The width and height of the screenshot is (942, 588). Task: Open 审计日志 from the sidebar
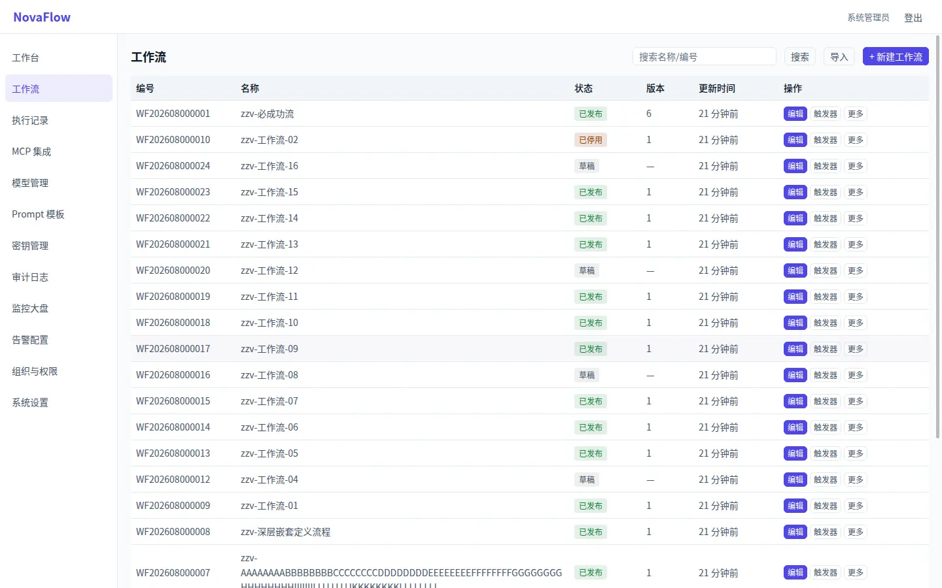pyautogui.click(x=59, y=277)
